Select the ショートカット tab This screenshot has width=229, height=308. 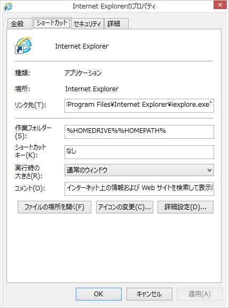52,23
